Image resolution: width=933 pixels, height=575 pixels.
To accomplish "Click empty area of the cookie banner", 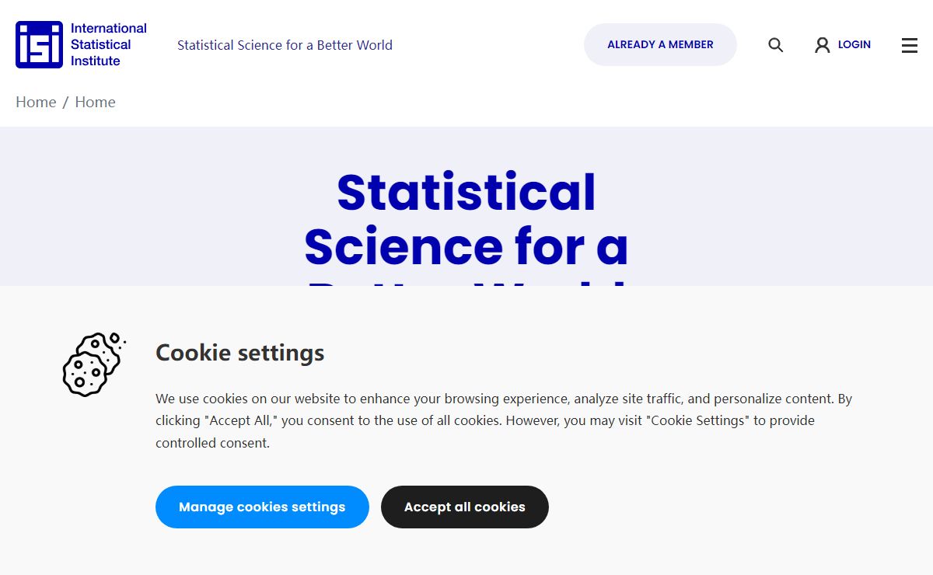I will tap(739, 513).
